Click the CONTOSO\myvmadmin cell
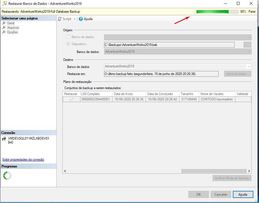Viewport: 259px width, 203px height. click(x=217, y=99)
